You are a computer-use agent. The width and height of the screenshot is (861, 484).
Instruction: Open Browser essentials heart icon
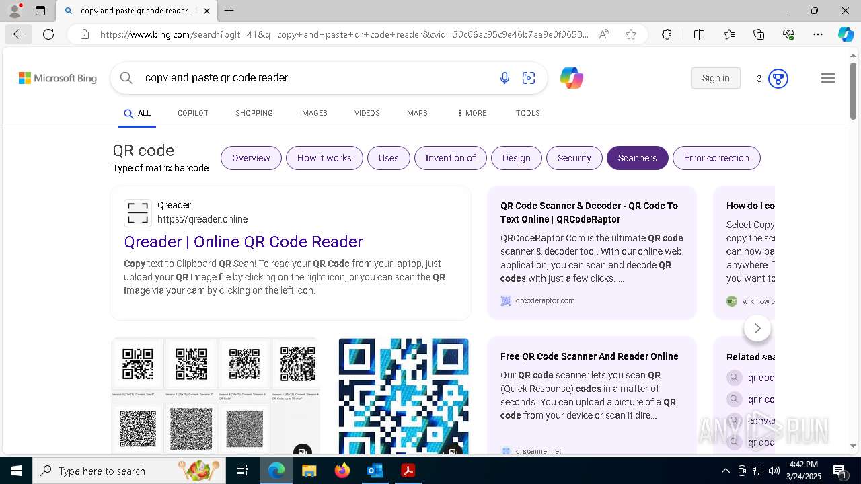click(788, 34)
